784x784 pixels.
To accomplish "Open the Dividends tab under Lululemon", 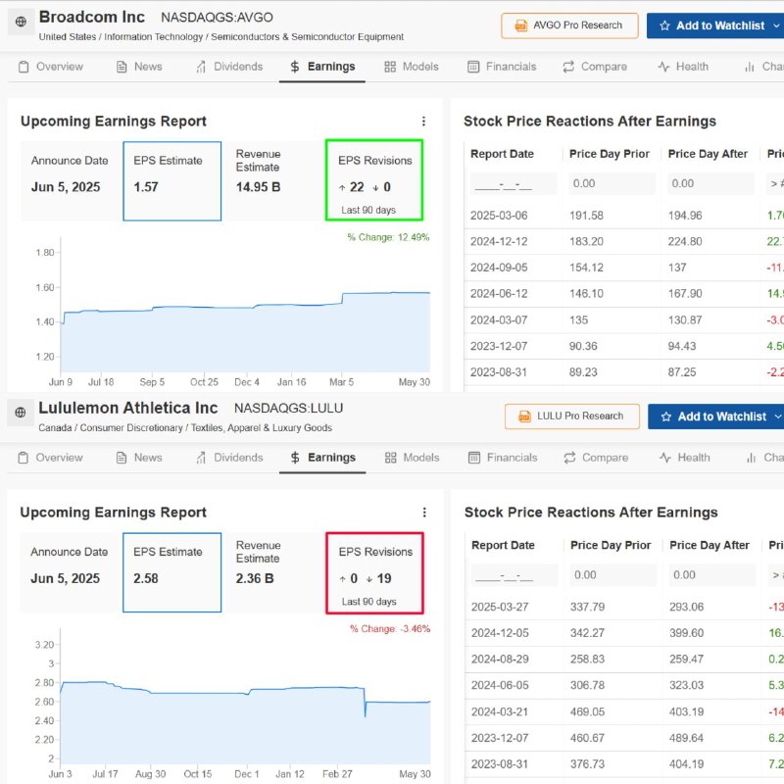I will coord(227,458).
